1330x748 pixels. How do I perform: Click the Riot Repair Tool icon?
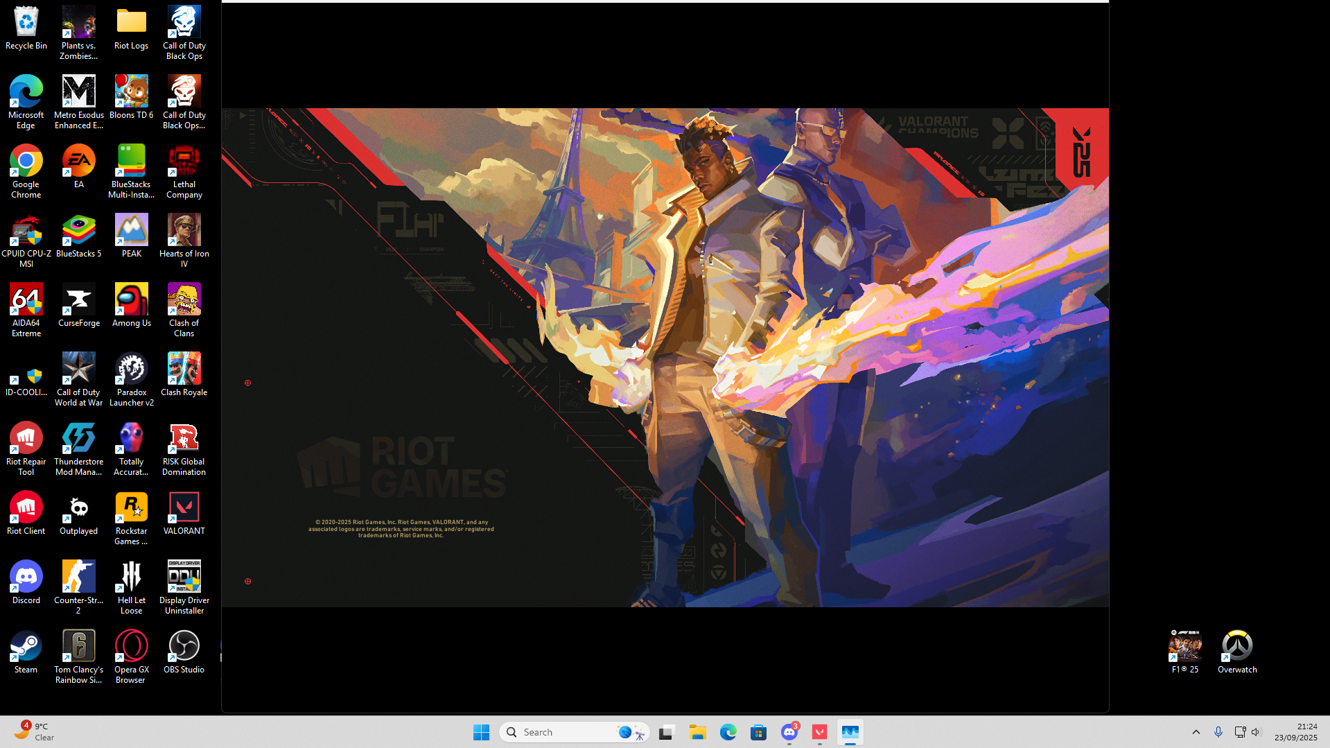[26, 449]
